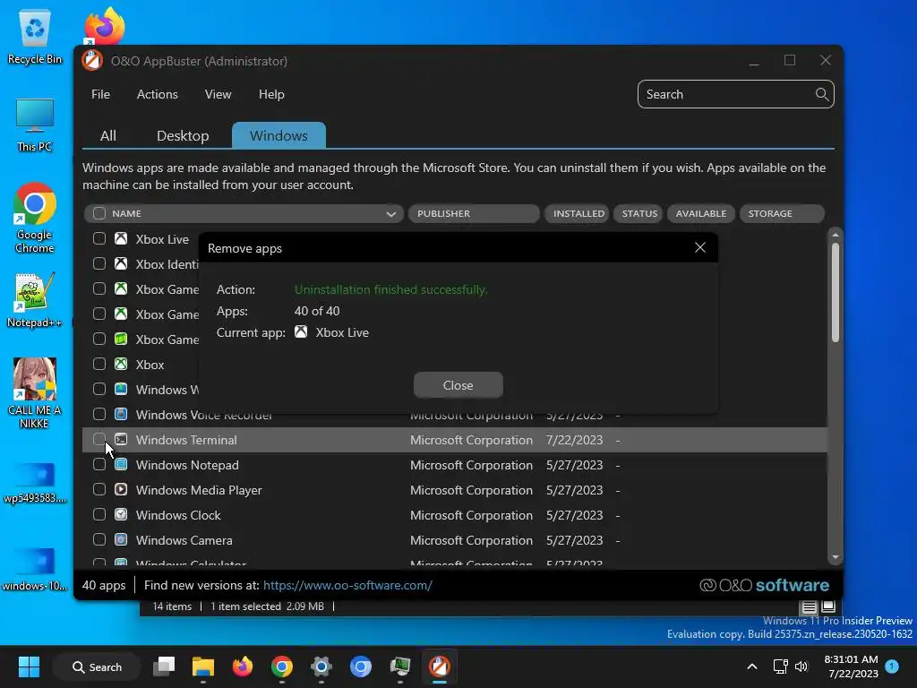
Task: Select the Notepad++ desktop shortcut
Action: 35,299
